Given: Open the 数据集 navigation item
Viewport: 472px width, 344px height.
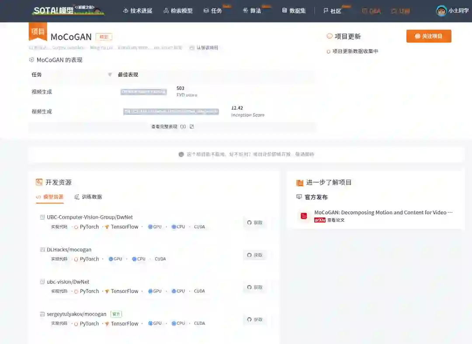Looking at the screenshot, I should [294, 11].
